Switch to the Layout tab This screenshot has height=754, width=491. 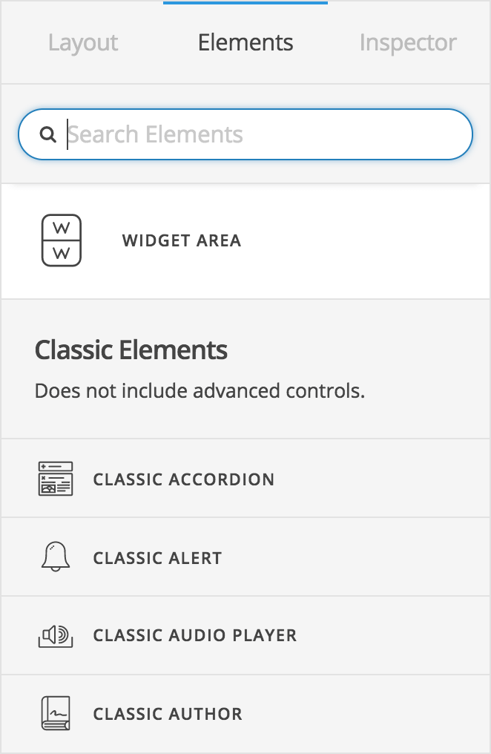click(x=82, y=42)
